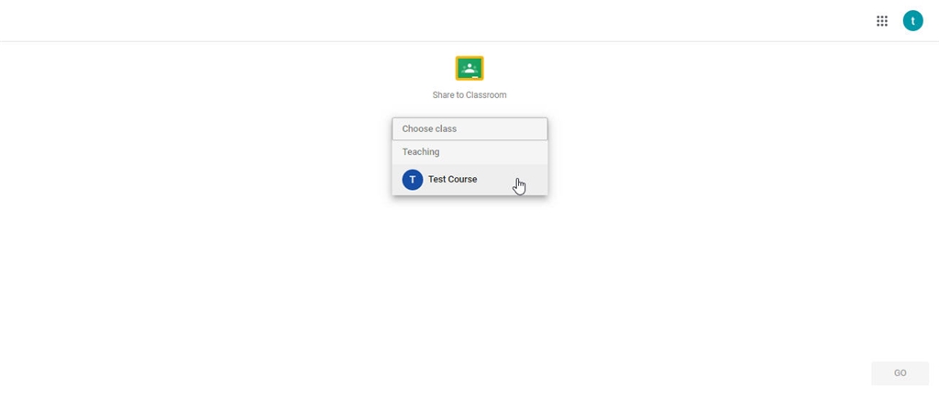This screenshot has width=939, height=399.
Task: Open the teal account avatar menu
Action: 912,21
